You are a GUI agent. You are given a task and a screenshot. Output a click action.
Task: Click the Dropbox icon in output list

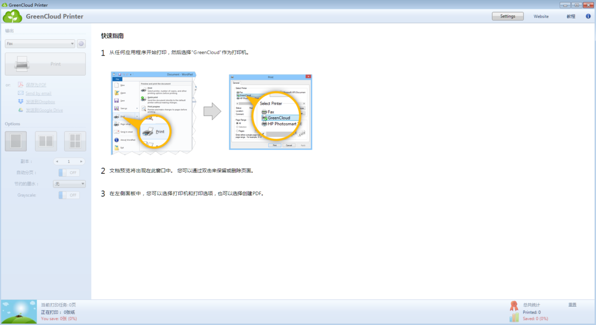point(21,102)
